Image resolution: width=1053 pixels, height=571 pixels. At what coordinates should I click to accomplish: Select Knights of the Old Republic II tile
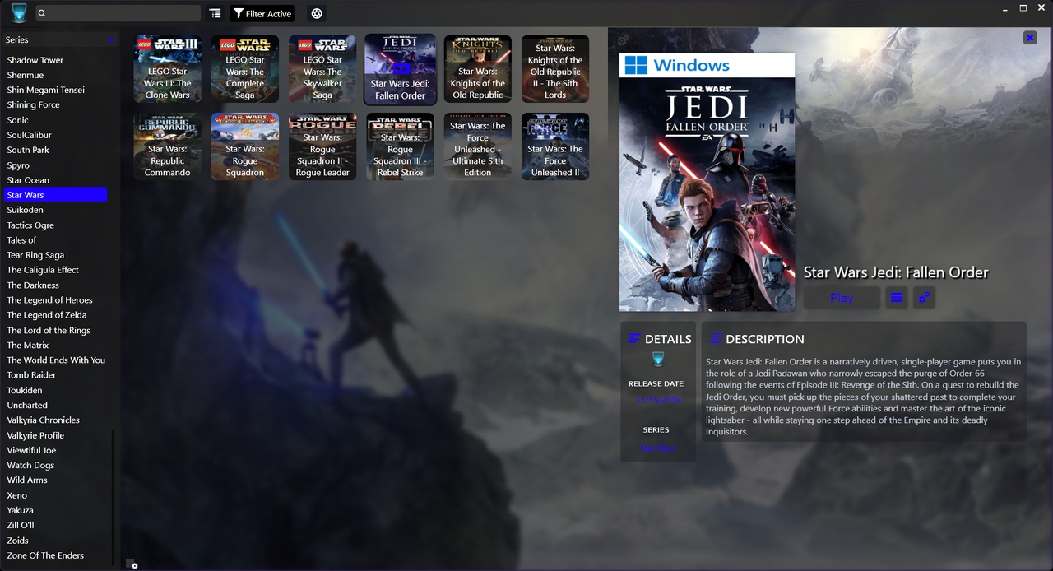coord(555,69)
